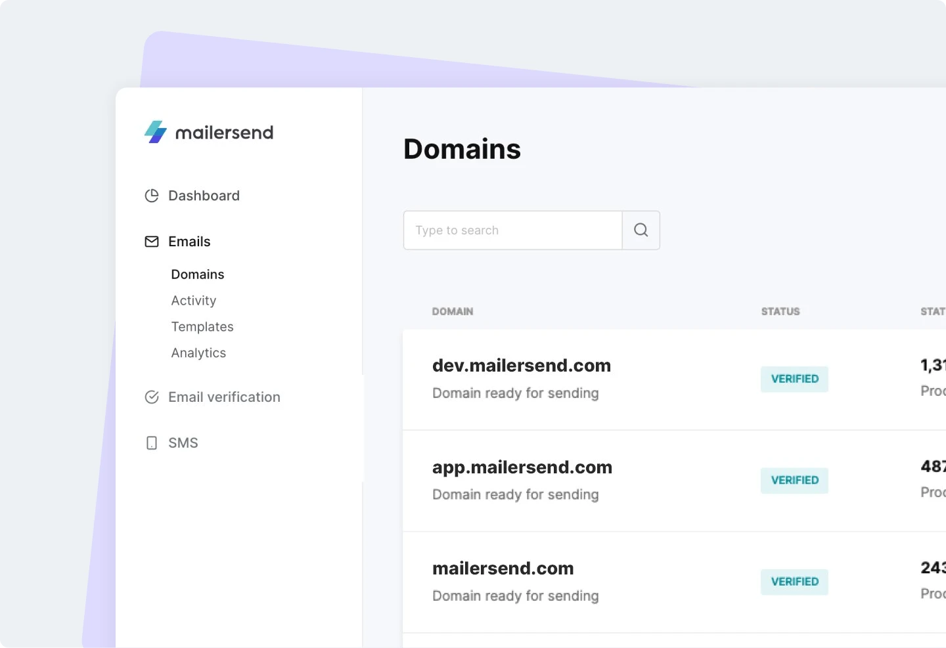Click the DOMAIN column header

coord(453,311)
